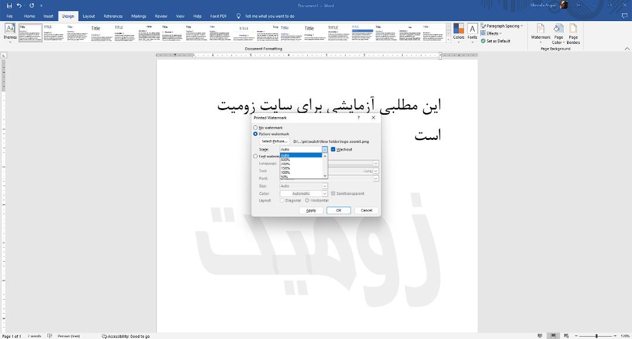Click the Redo (repeat) icon

(32, 6)
